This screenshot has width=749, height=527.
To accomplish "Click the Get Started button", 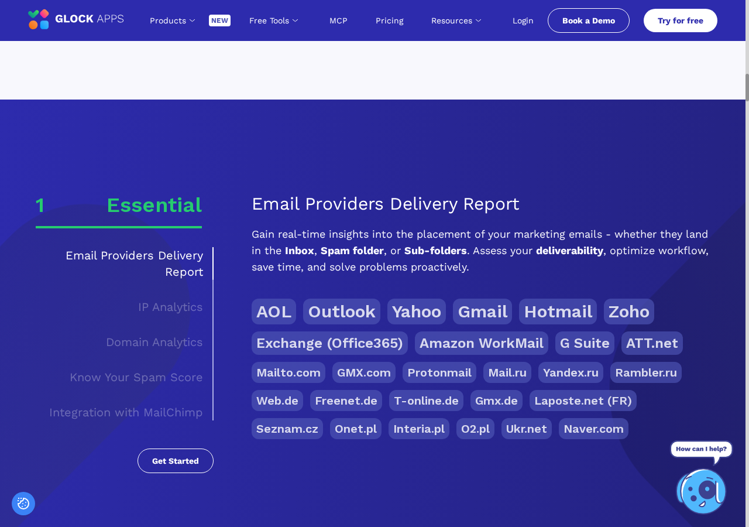I will click(176, 461).
